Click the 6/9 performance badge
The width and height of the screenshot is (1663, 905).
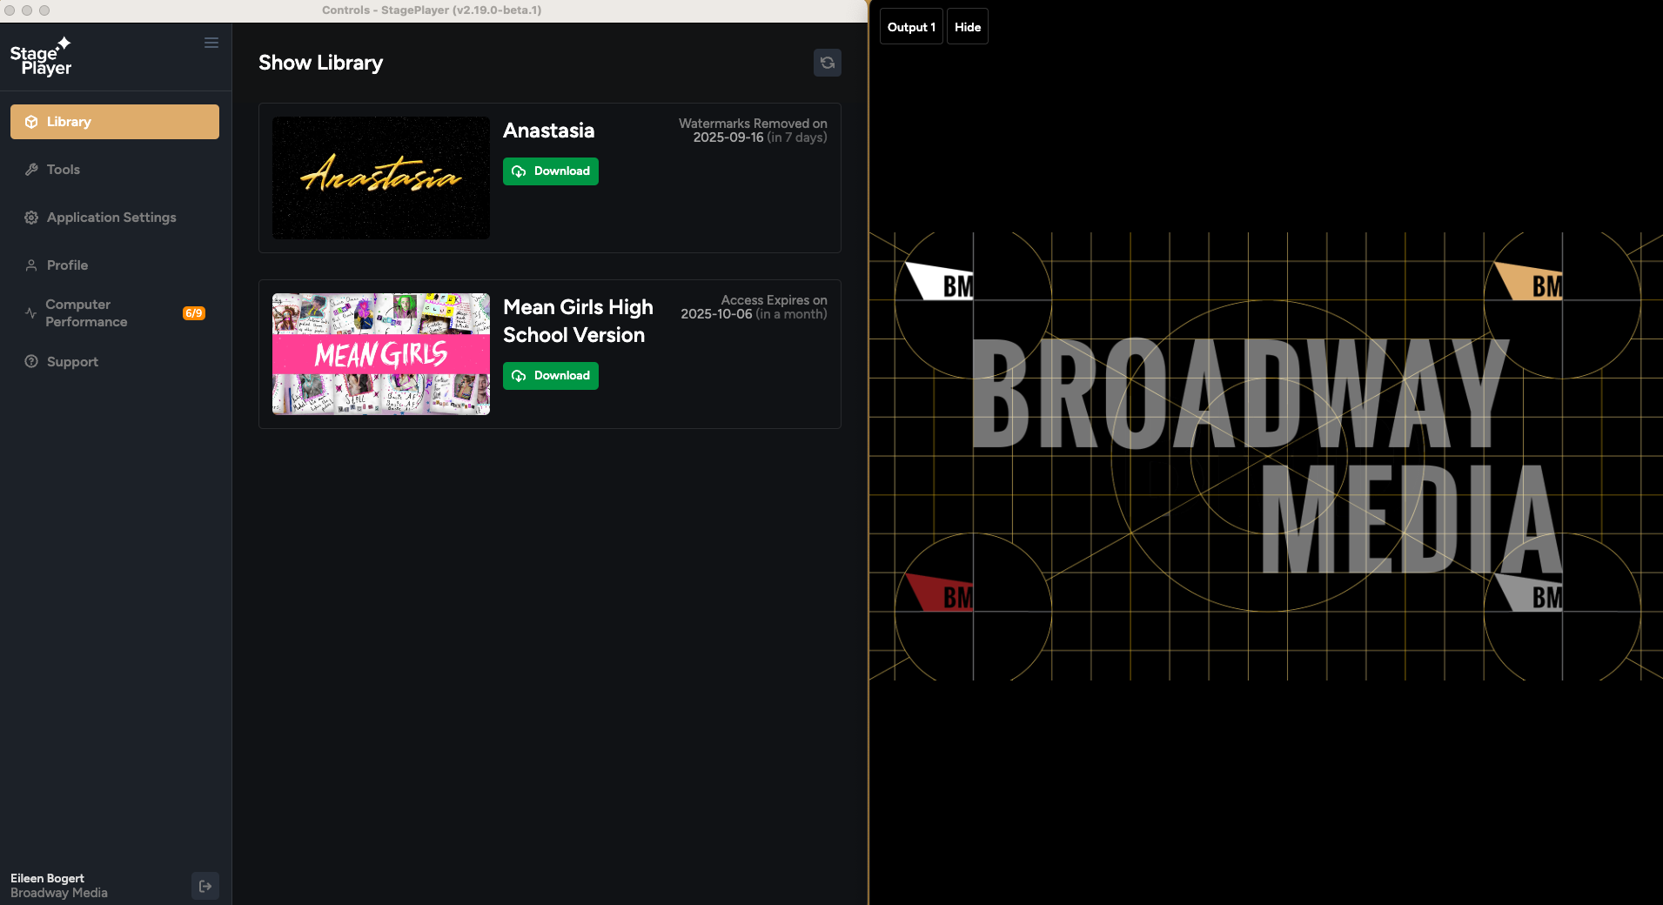coord(194,313)
